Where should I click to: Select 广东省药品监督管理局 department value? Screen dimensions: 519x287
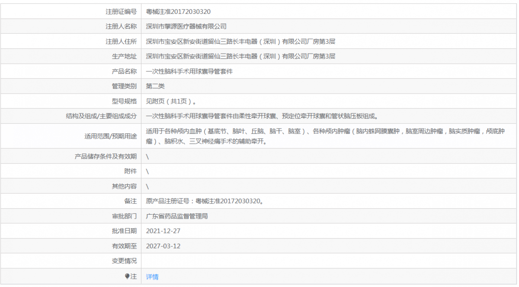pyautogui.click(x=177, y=216)
